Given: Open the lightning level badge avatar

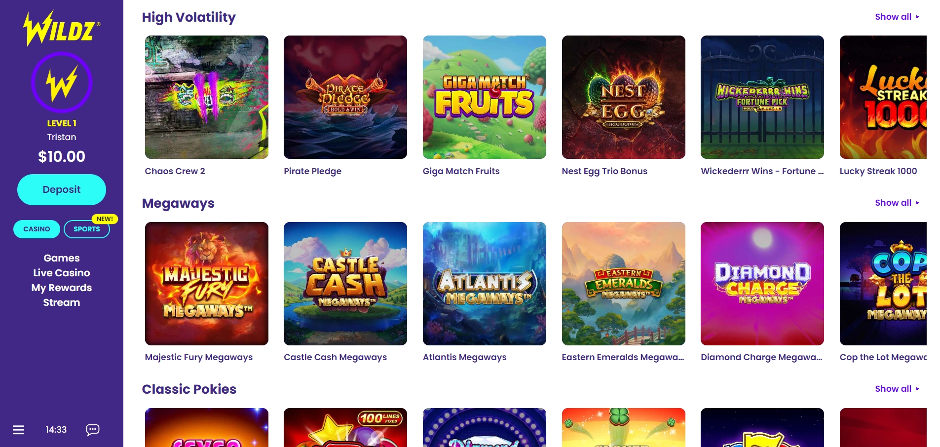Looking at the screenshot, I should (x=62, y=82).
